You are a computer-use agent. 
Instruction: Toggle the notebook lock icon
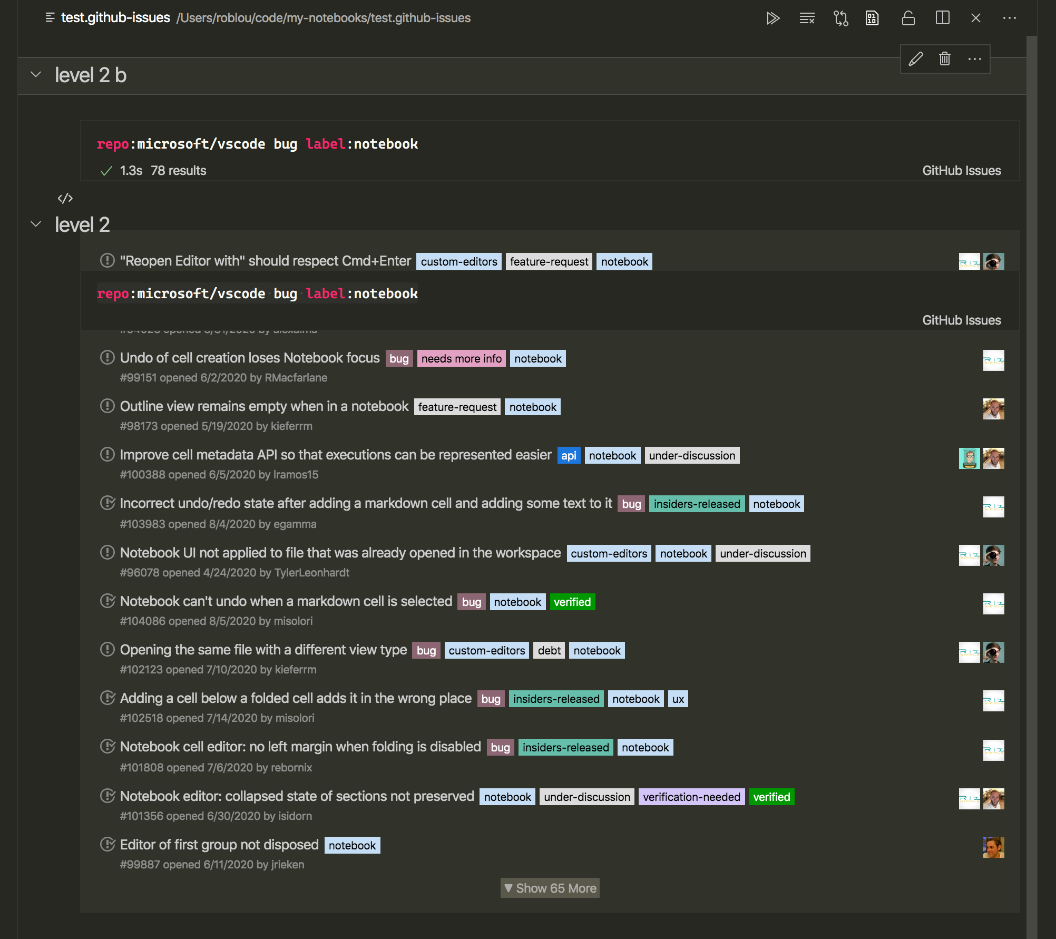pyautogui.click(x=908, y=18)
